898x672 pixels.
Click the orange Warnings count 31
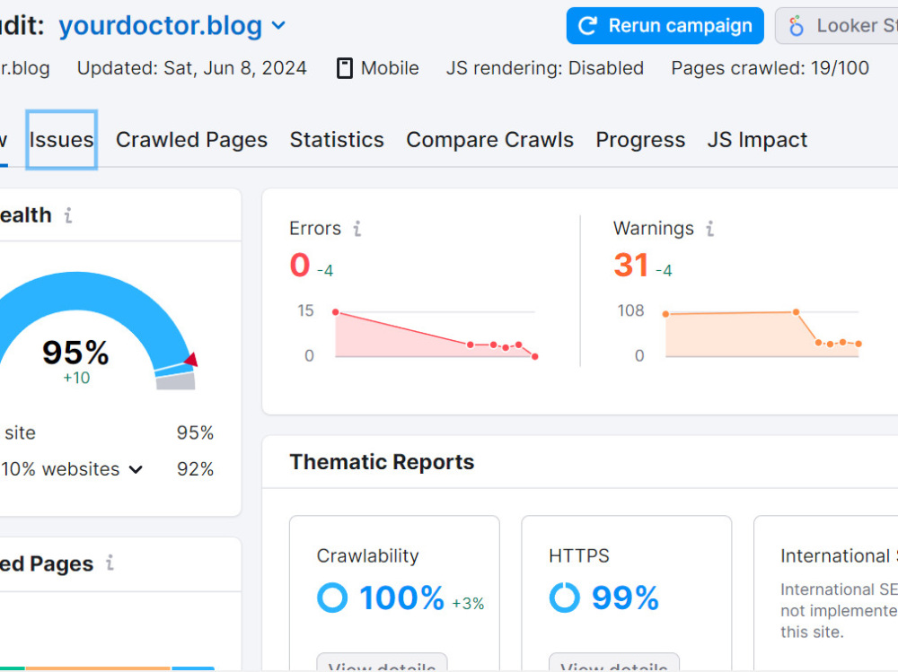(630, 265)
